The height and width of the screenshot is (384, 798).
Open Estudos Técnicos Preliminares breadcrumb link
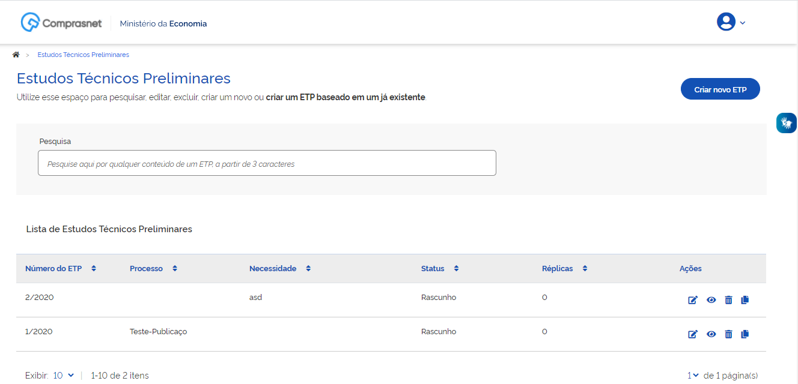point(83,55)
